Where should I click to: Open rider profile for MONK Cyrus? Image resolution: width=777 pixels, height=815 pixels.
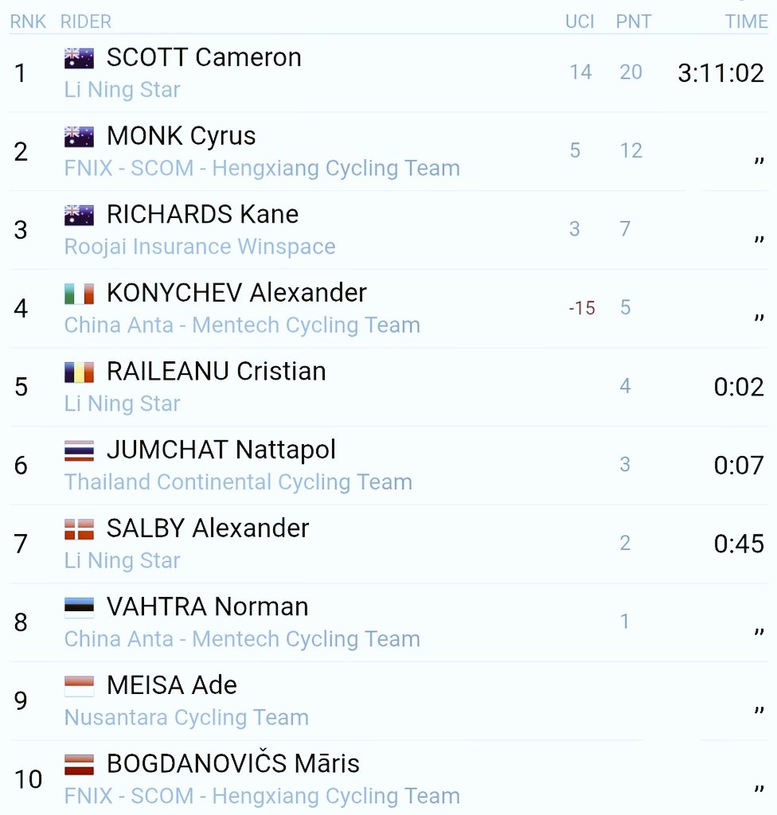[x=181, y=136]
